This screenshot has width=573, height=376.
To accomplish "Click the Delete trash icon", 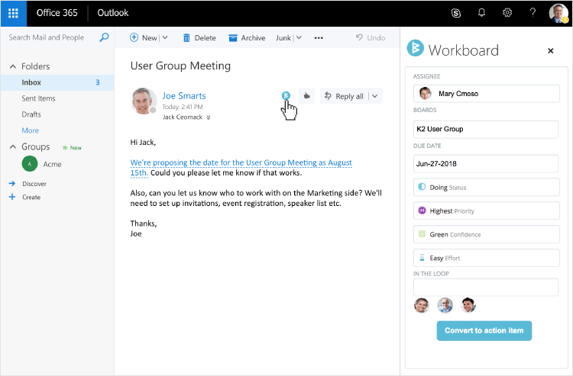I will pos(186,38).
